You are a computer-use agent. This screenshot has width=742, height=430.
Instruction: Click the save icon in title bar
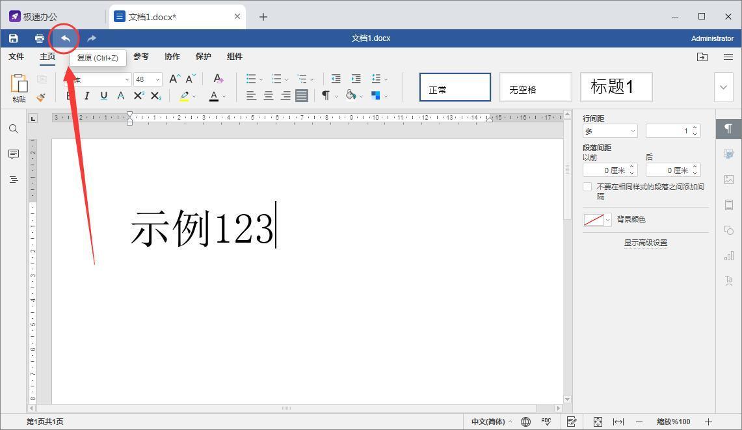tap(13, 38)
